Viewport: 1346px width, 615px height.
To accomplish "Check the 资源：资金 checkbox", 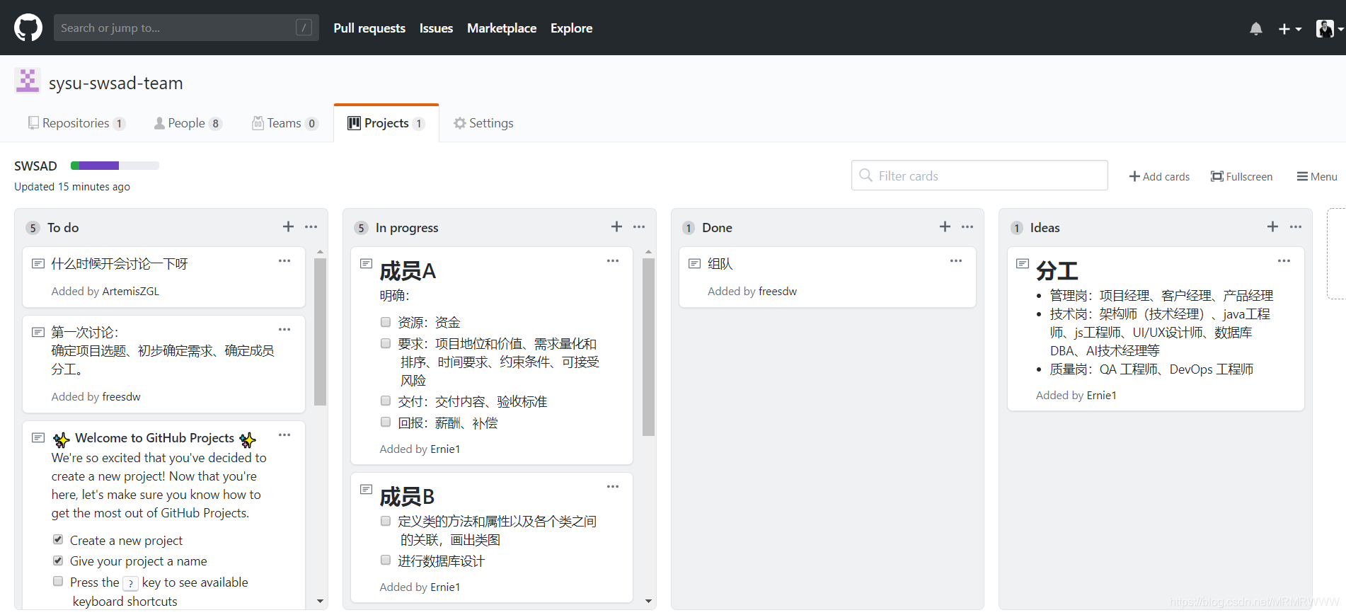I will [386, 322].
